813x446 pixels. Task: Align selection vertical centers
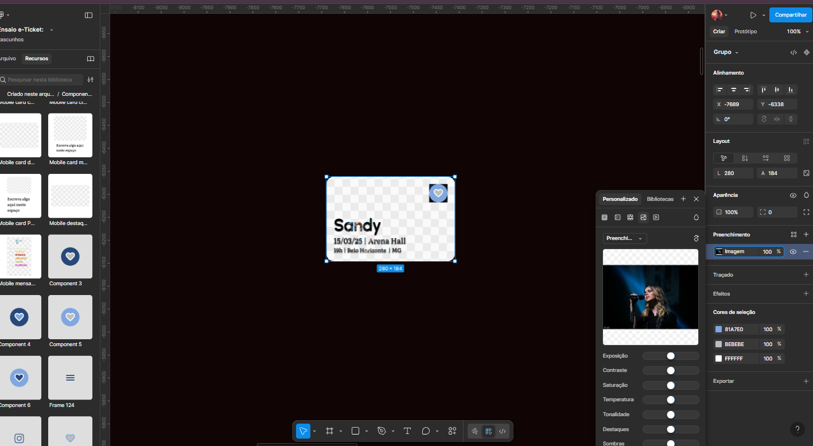click(777, 90)
